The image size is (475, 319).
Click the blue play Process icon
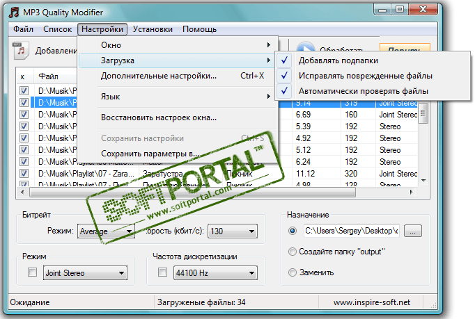[x=305, y=47]
